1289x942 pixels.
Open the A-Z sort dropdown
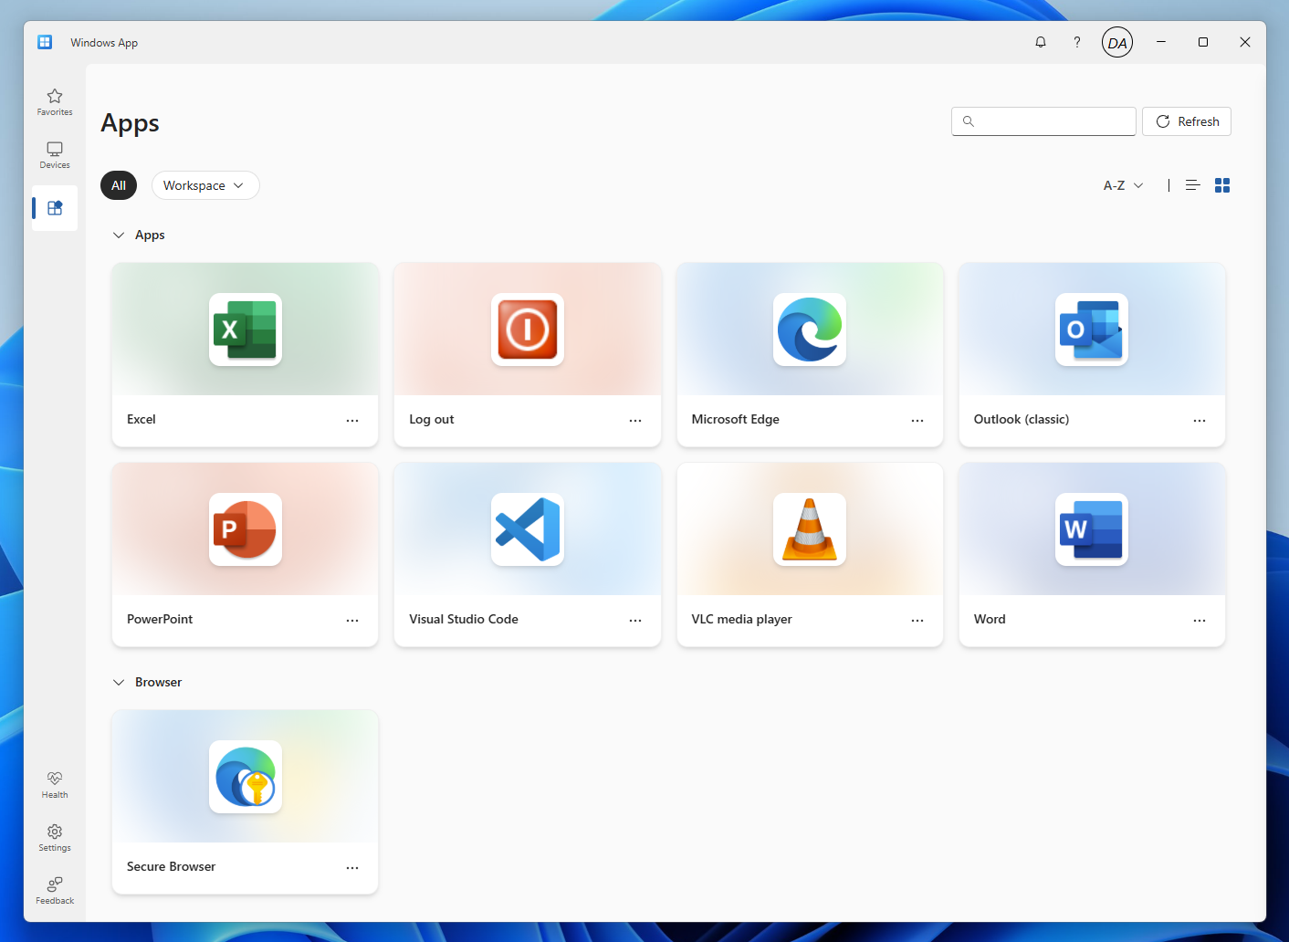pyautogui.click(x=1122, y=184)
